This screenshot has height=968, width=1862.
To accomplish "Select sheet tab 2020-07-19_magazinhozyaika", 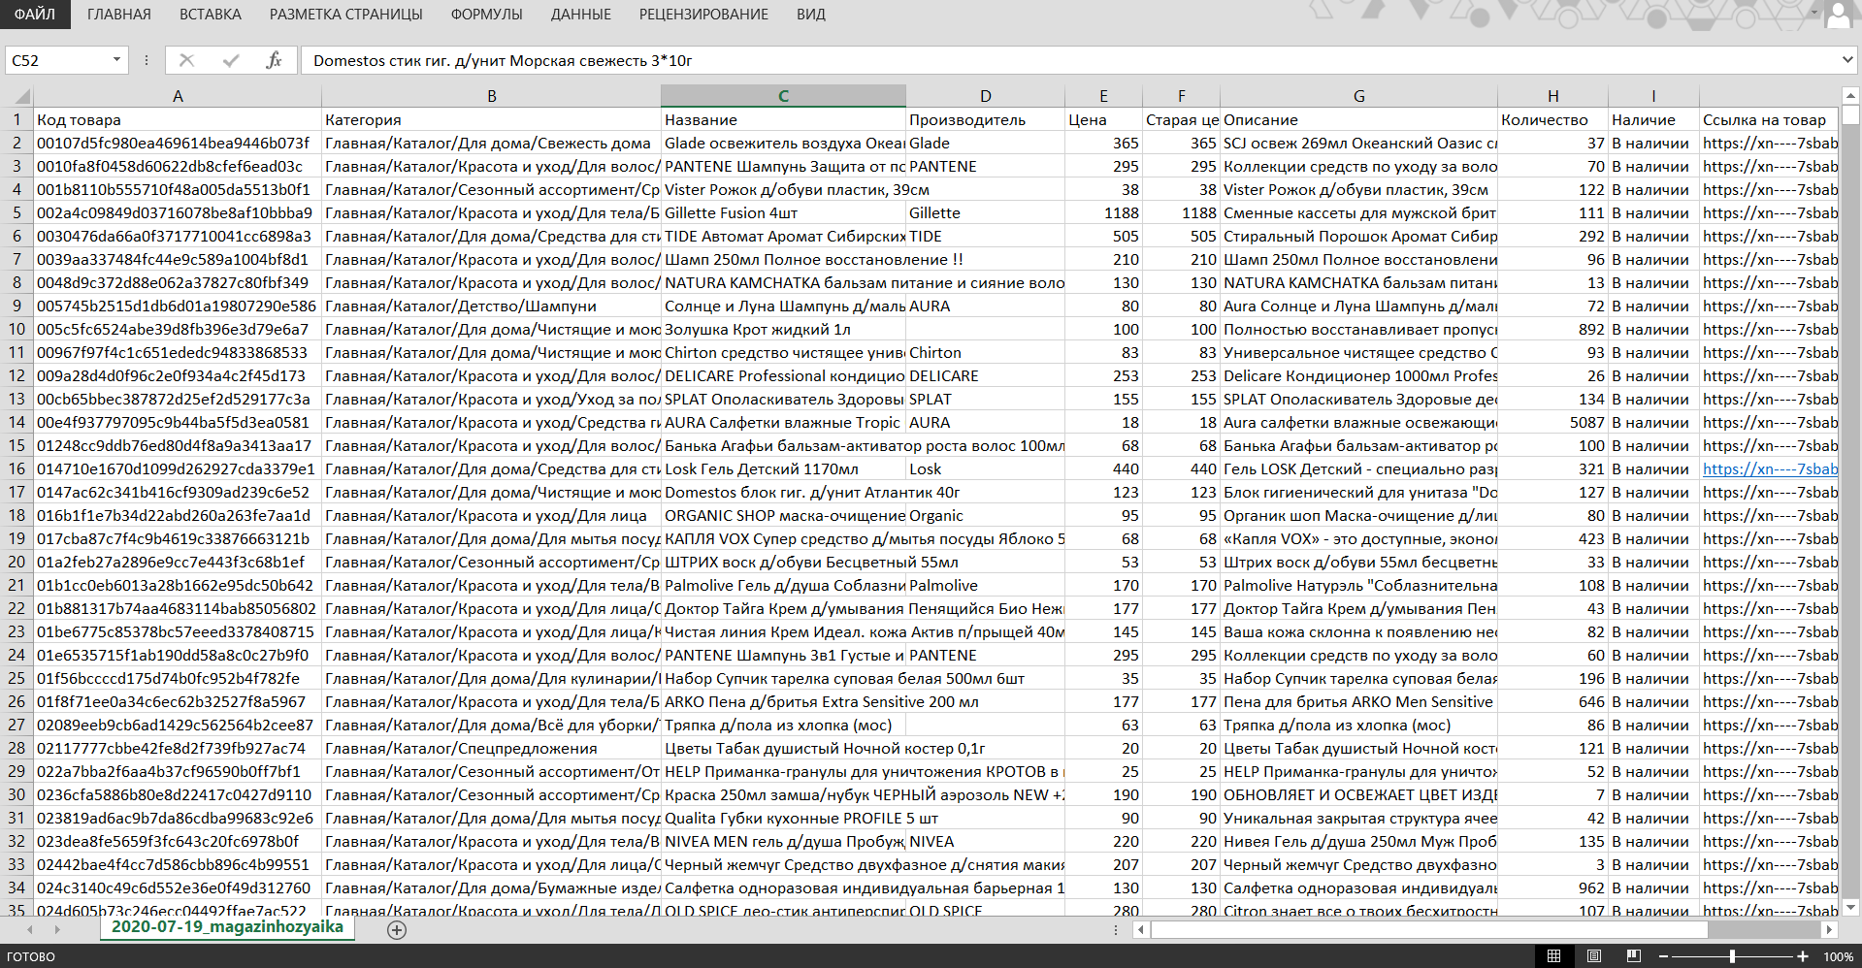I will click(227, 927).
